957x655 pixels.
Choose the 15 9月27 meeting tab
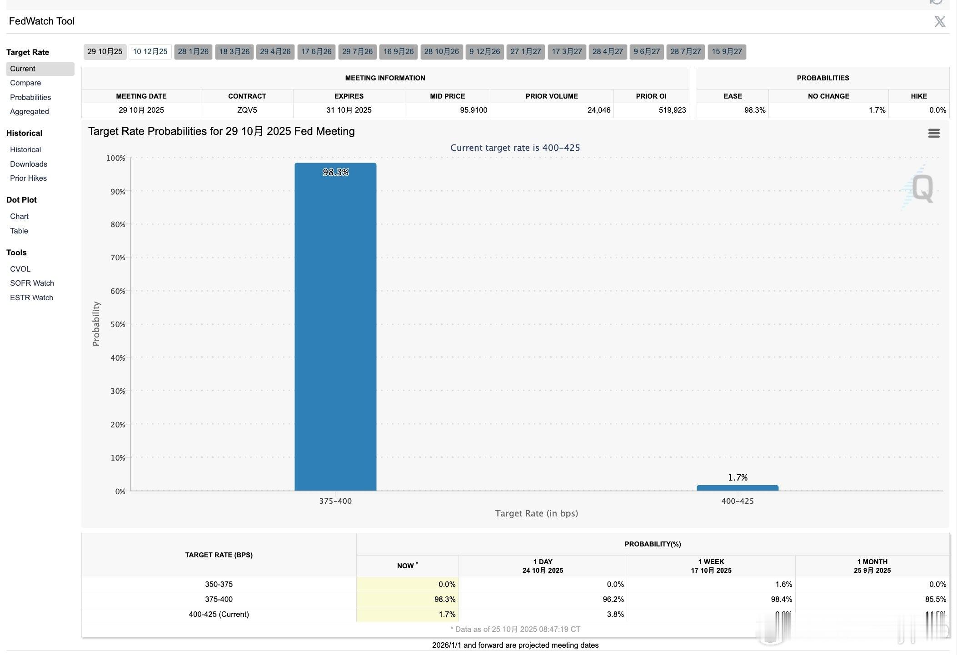point(726,52)
